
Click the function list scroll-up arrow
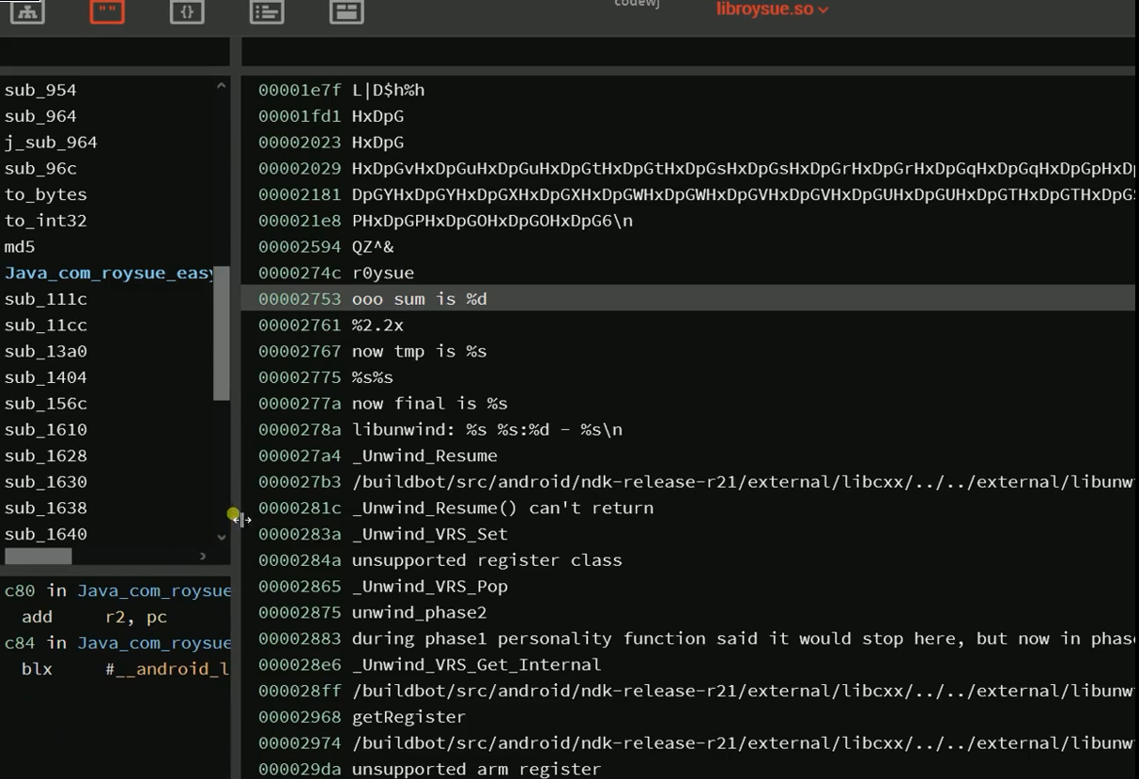point(222,86)
